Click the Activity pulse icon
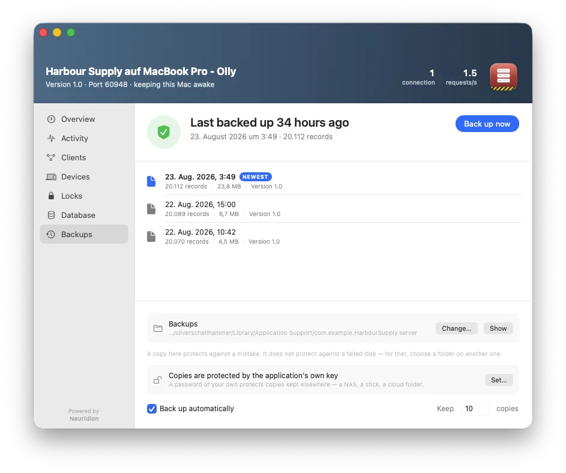The image size is (566, 473). click(x=51, y=138)
